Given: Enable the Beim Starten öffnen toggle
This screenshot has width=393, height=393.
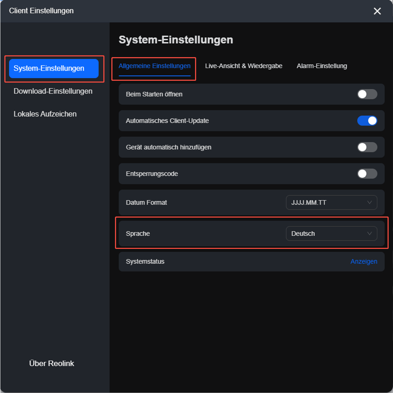Looking at the screenshot, I should (x=367, y=94).
